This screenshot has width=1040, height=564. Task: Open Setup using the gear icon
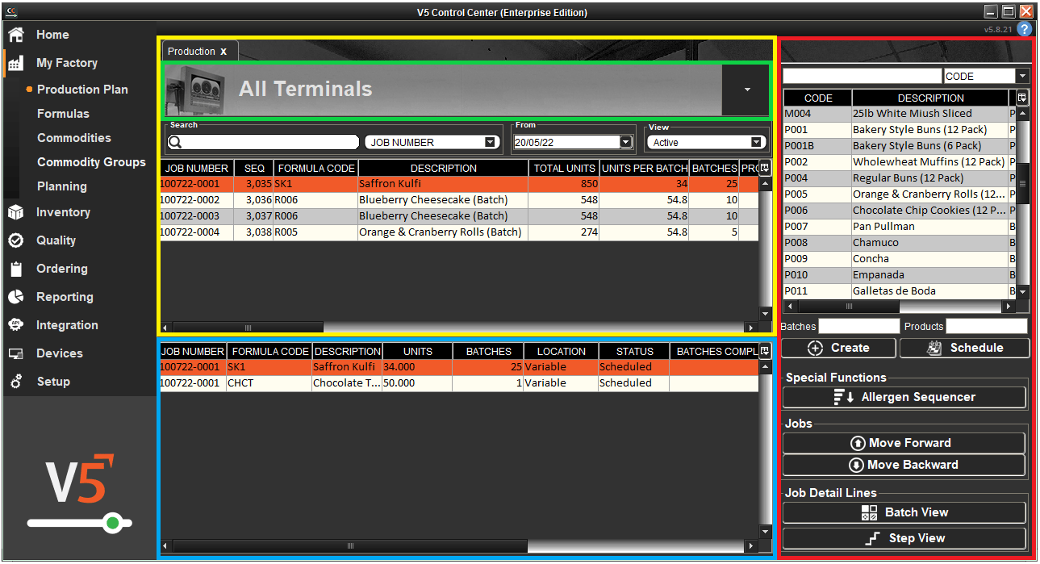tap(16, 381)
